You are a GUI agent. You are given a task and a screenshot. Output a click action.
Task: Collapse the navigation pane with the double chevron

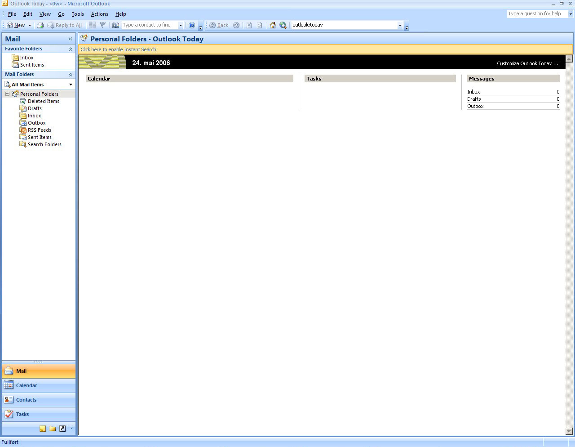pyautogui.click(x=70, y=39)
